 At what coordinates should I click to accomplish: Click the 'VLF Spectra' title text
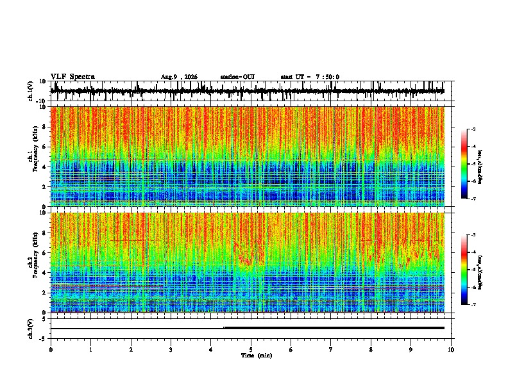tap(72, 77)
